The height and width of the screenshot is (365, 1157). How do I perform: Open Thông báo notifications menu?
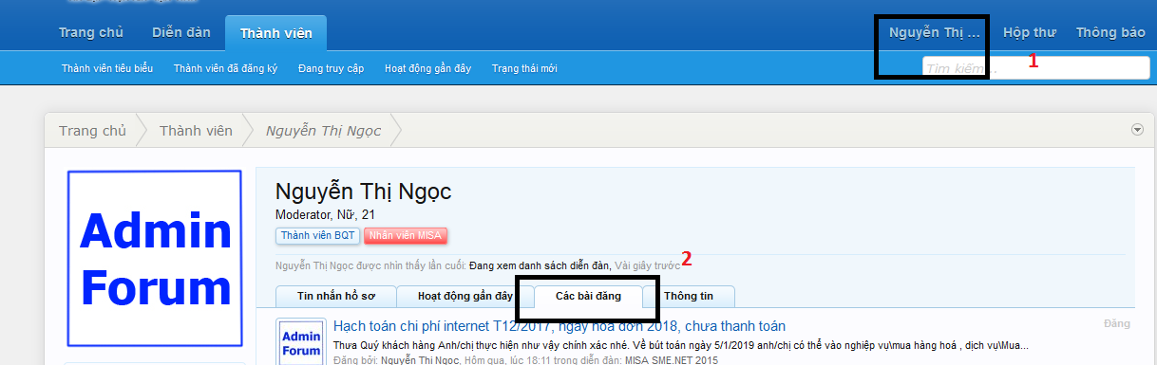(1110, 32)
